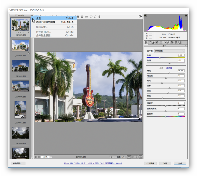Open the Effects (fx) panel tab
197x176 pixels.
(x=168, y=42)
